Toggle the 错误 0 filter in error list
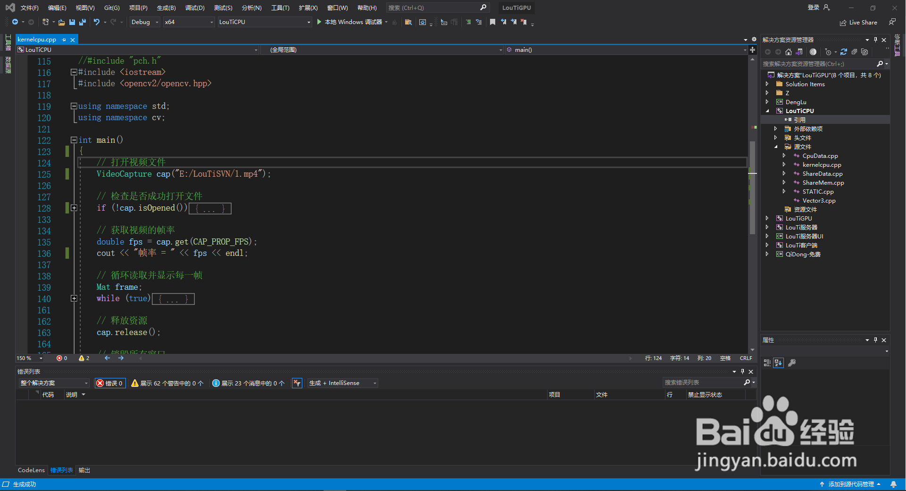Image resolution: width=906 pixels, height=491 pixels. point(109,383)
